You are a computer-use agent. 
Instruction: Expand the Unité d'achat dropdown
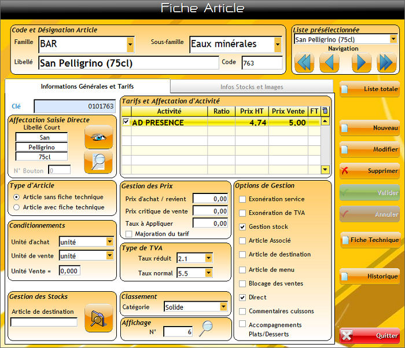point(109,242)
